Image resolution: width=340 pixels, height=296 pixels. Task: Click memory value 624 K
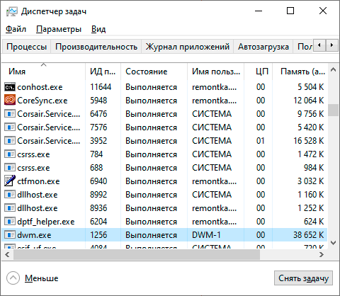(x=314, y=222)
